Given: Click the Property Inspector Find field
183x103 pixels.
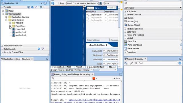Looking at the screenshot, I should 158,63.
